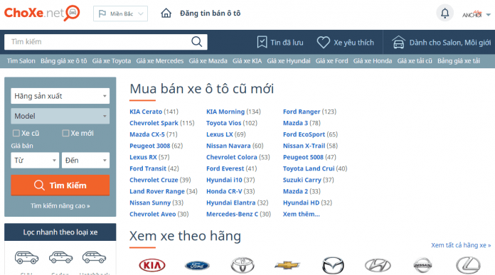
Task: Open the Từ price dropdown
Action: (35, 160)
